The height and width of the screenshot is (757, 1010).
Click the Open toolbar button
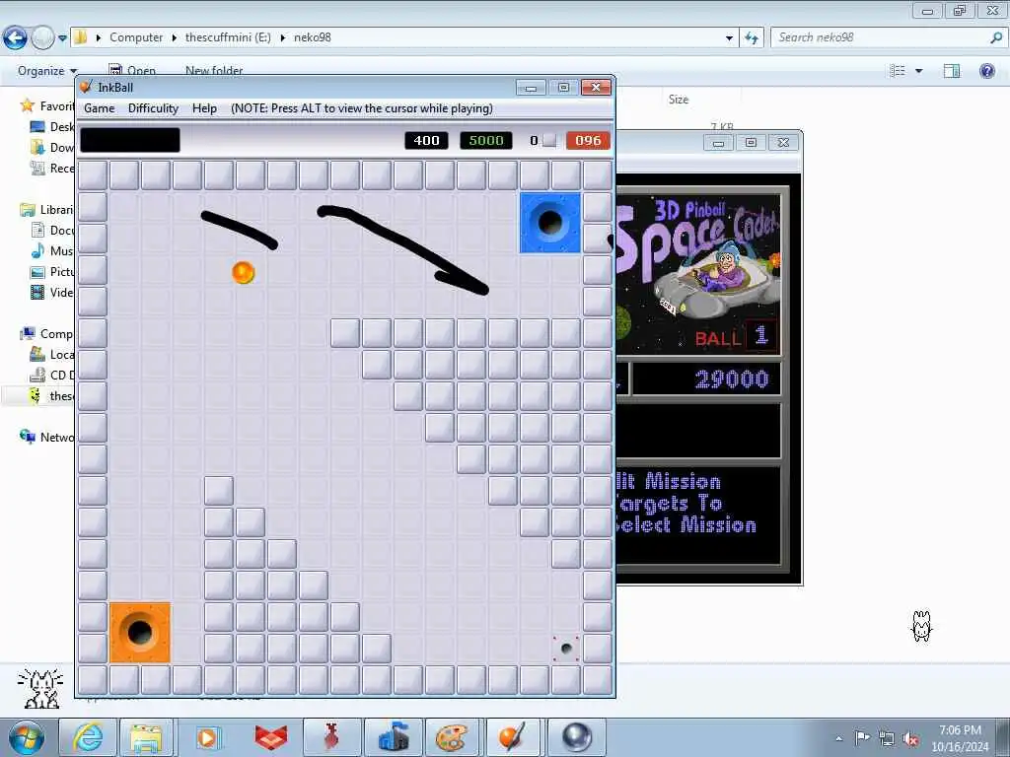pos(132,71)
